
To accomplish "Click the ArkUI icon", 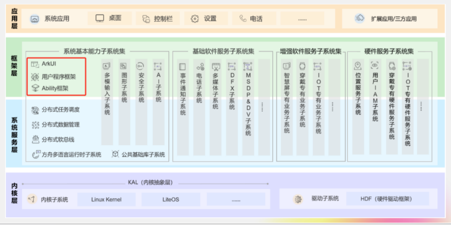I will click(35, 64).
